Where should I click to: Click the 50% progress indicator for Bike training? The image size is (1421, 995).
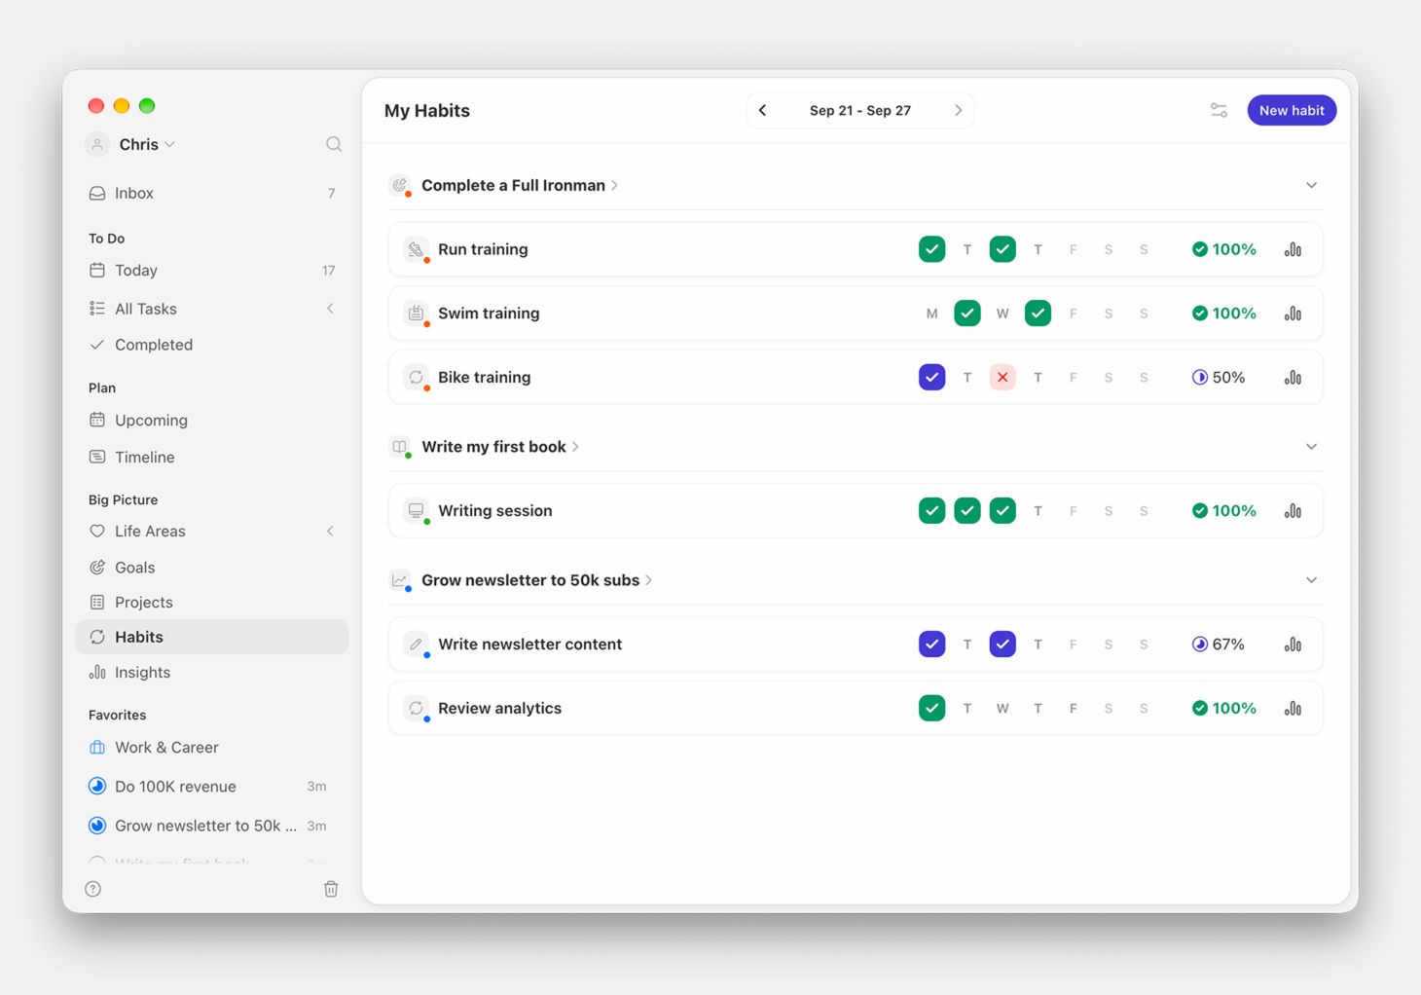click(1219, 377)
